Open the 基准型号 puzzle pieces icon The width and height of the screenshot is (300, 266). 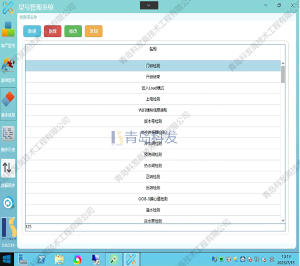[8, 64]
